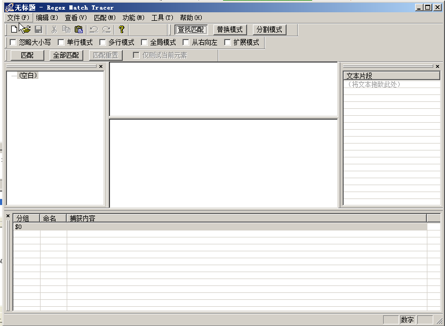Image resolution: width=445 pixels, height=326 pixels.
Task: Open the 文件(F) menu
Action: (x=19, y=18)
